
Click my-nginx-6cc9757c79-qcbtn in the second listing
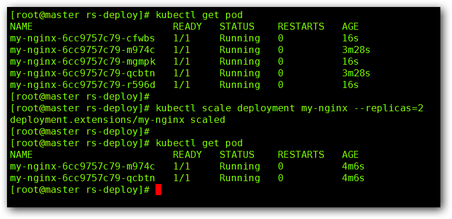pos(83,178)
